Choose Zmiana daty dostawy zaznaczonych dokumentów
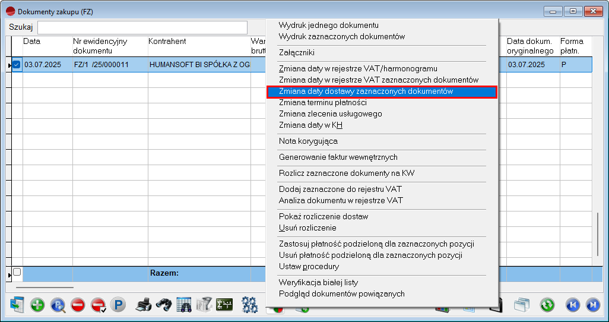609x322 pixels. pos(382,91)
